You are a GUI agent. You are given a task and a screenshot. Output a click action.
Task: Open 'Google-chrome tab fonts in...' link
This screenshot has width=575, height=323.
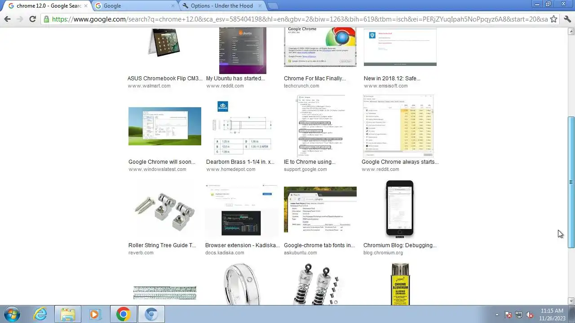coord(319,245)
